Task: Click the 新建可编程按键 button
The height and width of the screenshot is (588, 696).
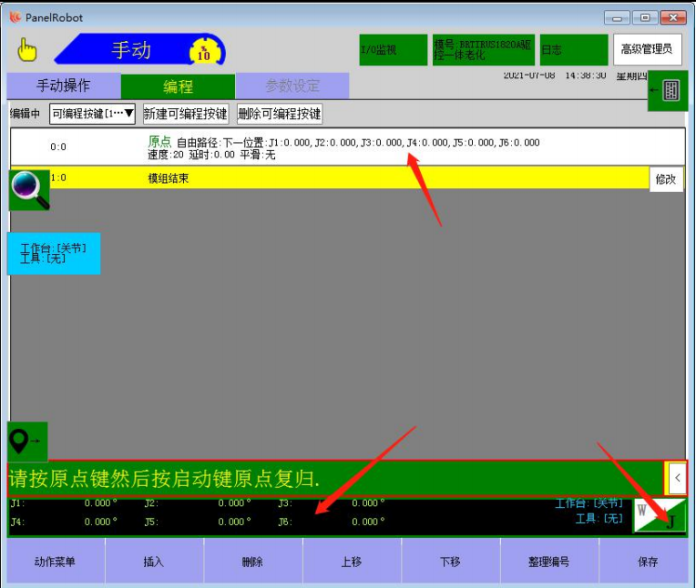Action: pos(186,114)
